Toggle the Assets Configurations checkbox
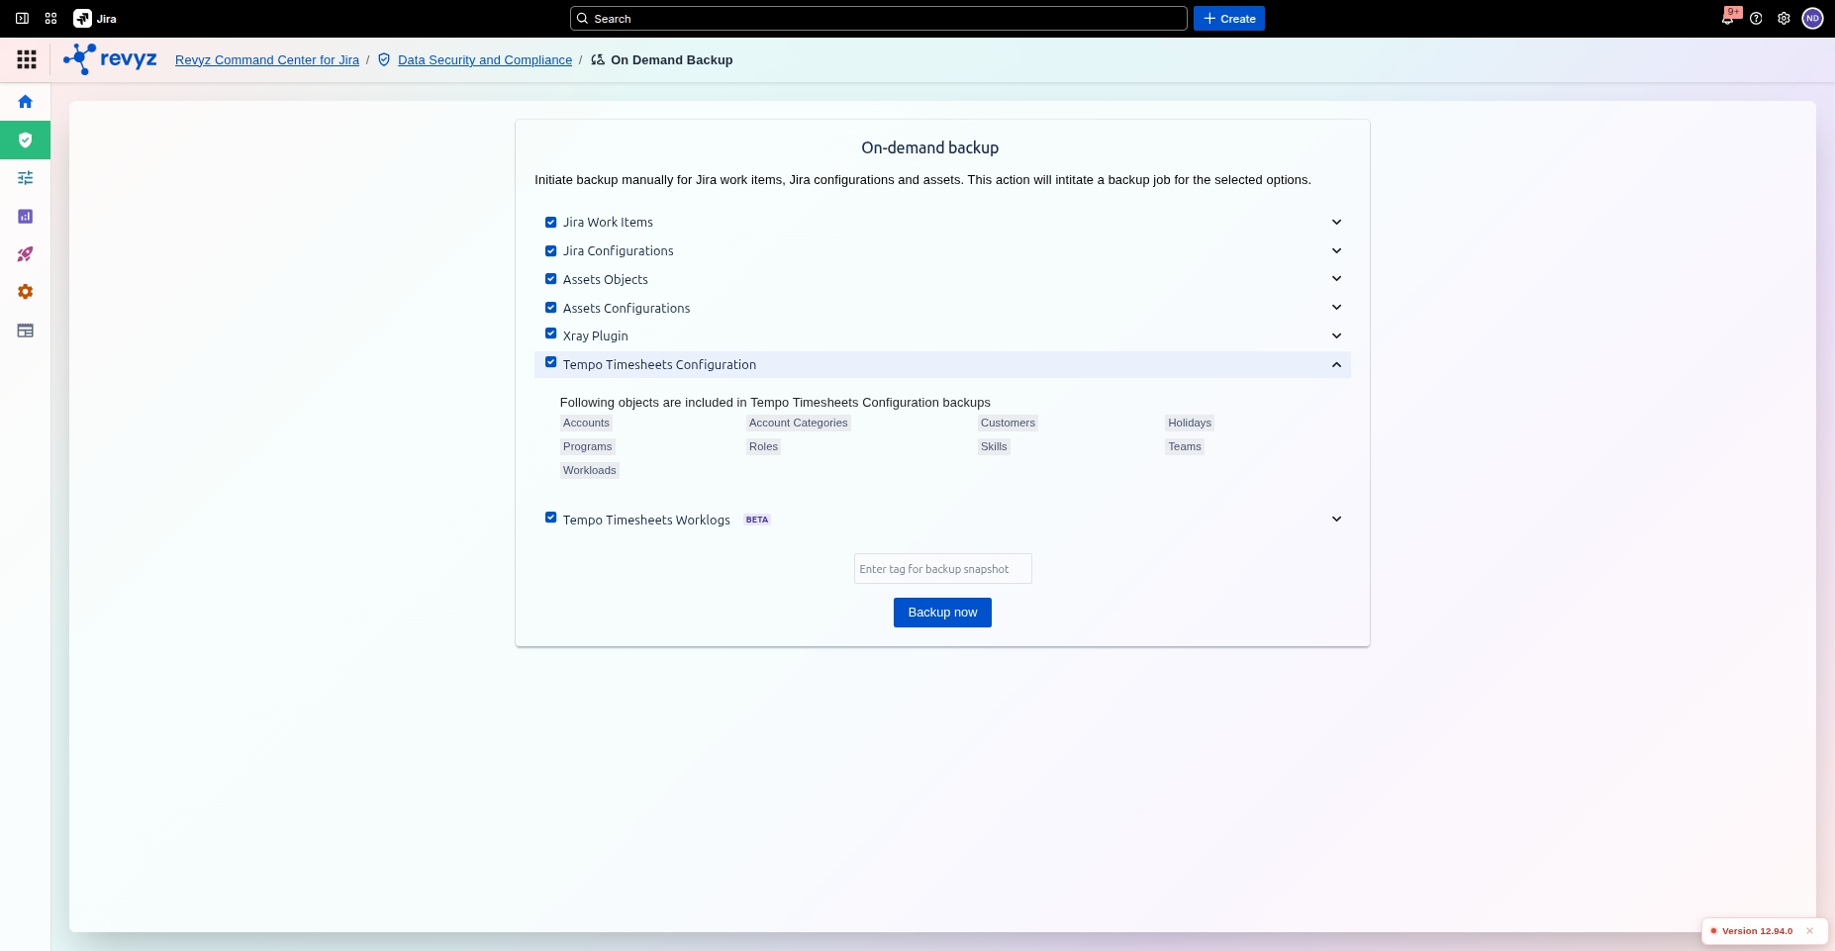Screen dimensions: 1835x951 click(x=551, y=308)
